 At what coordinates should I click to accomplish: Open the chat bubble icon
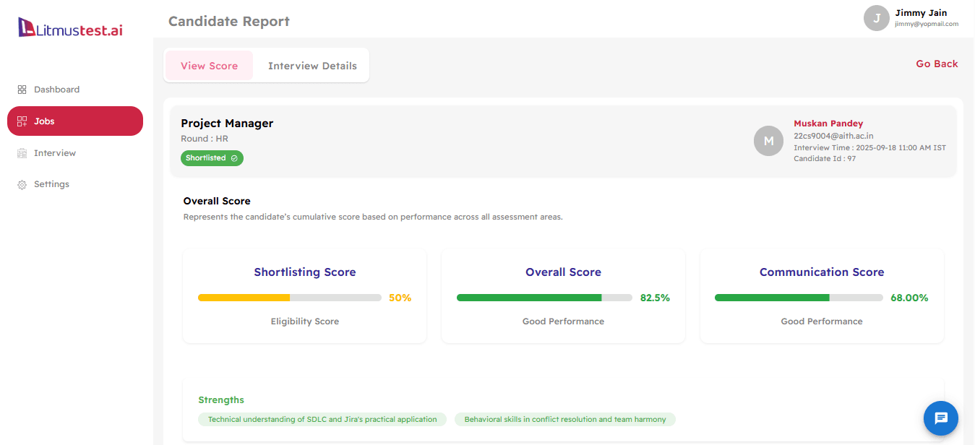940,418
